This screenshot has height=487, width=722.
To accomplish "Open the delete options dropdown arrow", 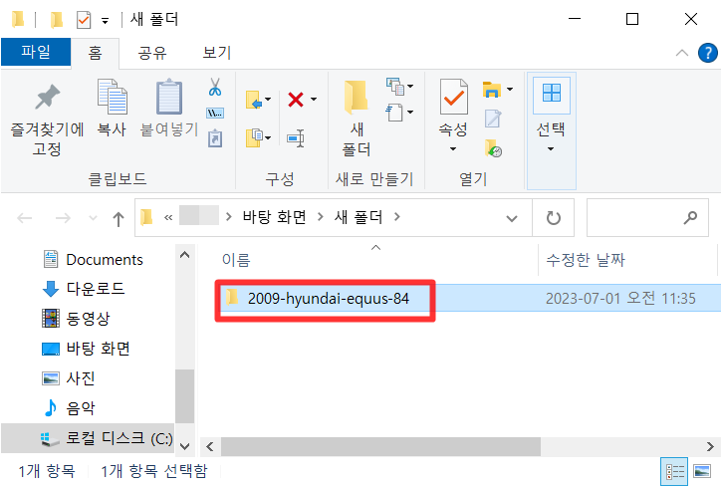I will [314, 99].
